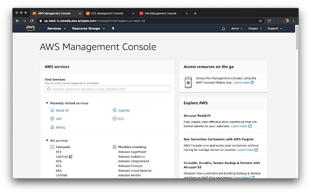Open Amazon CodeGuru service
This screenshot has height=194, width=311.
coord(132,157)
